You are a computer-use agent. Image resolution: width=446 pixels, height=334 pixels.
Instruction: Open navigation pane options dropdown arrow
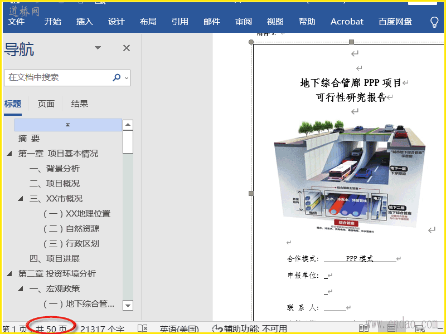98,48
